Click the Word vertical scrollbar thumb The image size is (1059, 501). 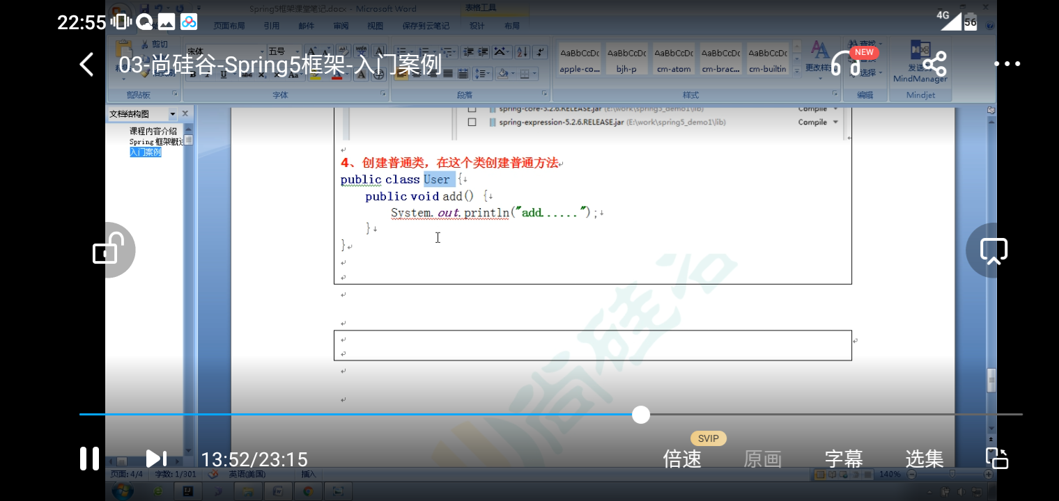pyautogui.click(x=991, y=381)
